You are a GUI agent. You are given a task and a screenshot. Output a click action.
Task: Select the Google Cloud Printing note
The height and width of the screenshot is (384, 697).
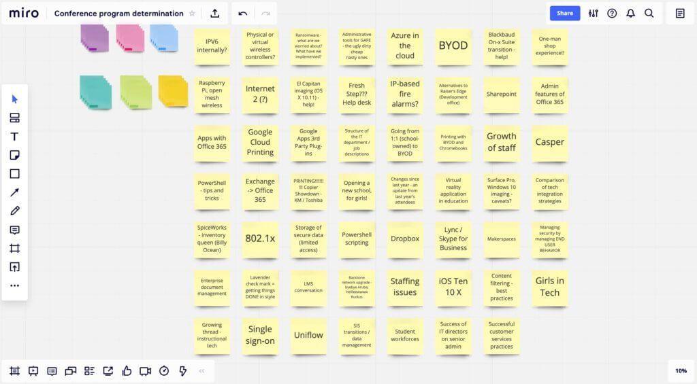[x=260, y=142]
